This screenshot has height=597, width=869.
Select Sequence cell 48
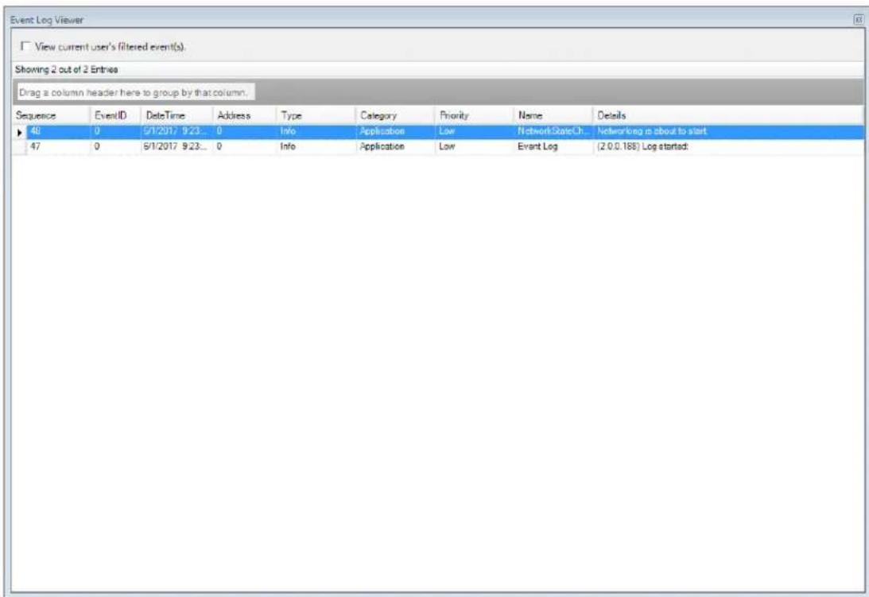[x=58, y=132]
